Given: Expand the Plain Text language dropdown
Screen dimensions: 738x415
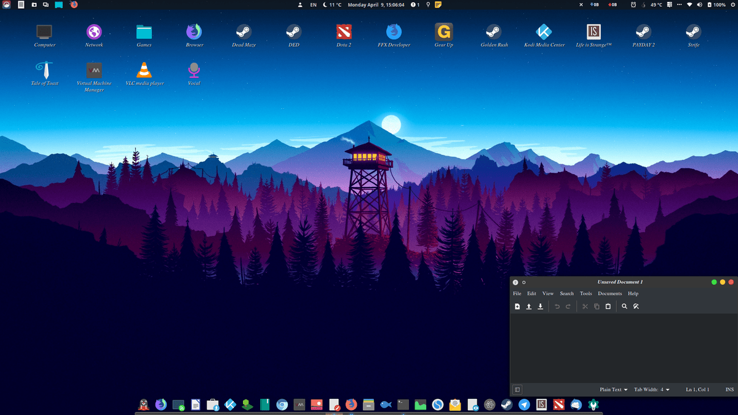Looking at the screenshot, I should pyautogui.click(x=614, y=389).
